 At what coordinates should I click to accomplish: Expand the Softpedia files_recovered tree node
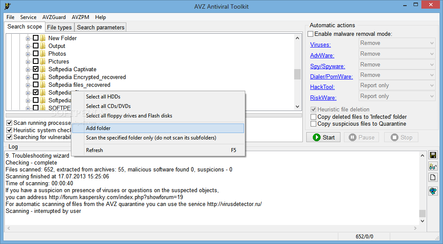28,85
